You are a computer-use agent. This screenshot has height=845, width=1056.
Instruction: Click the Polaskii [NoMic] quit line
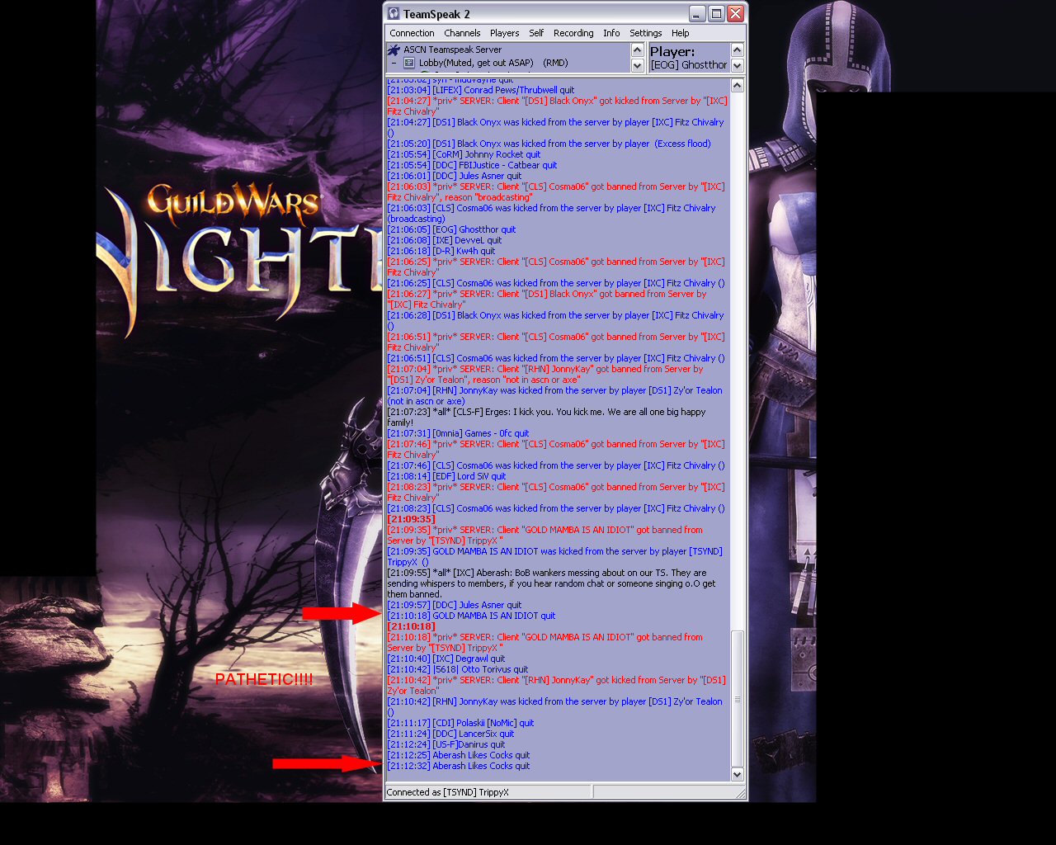pyautogui.click(x=460, y=723)
